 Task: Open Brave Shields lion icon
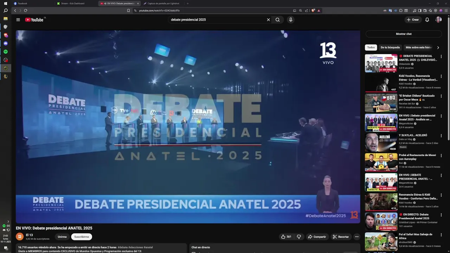pyautogui.click(x=313, y=11)
